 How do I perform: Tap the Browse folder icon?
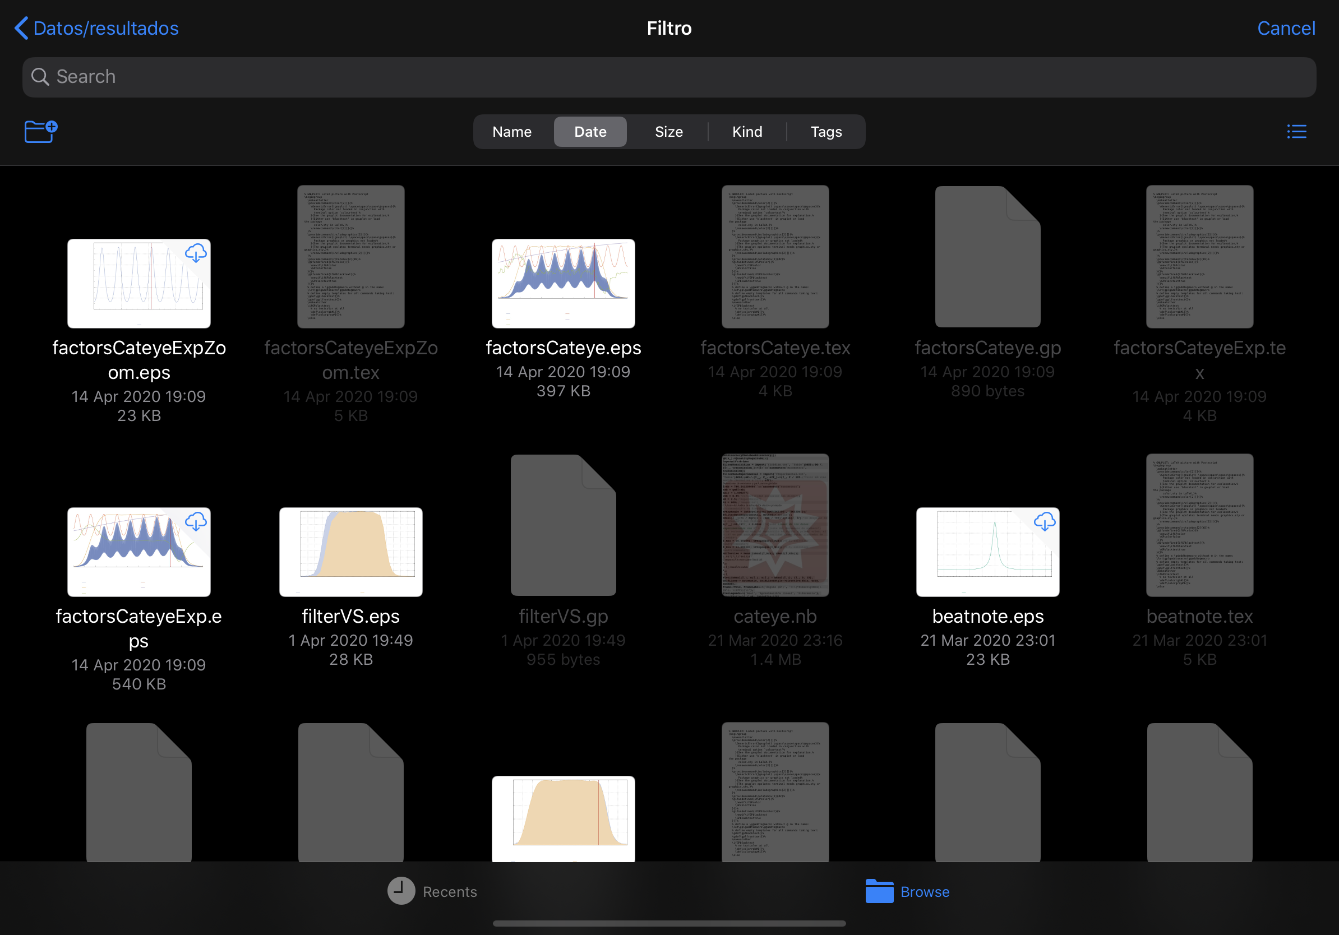(878, 891)
